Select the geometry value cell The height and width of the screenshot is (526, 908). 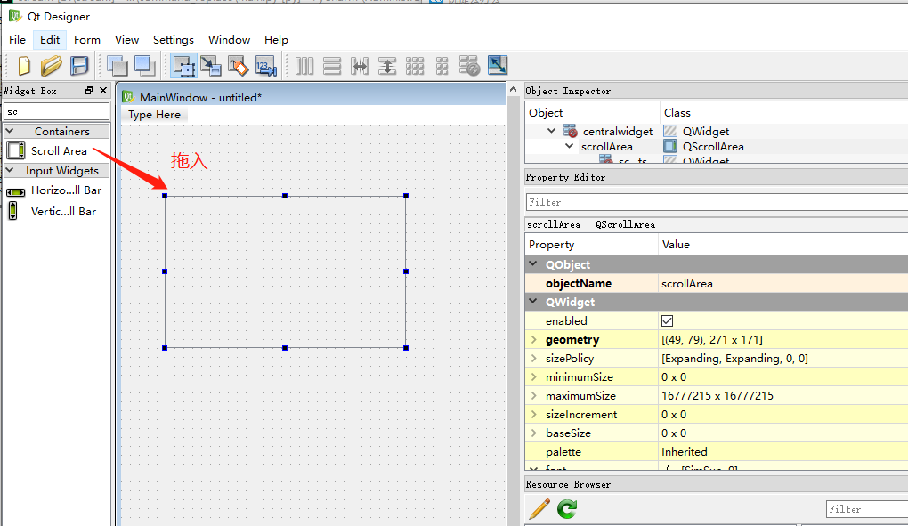coord(783,340)
